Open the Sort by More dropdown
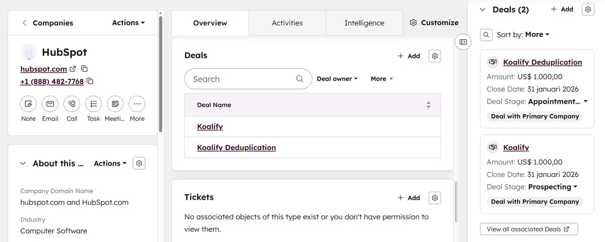The width and height of the screenshot is (605, 242). tap(537, 35)
